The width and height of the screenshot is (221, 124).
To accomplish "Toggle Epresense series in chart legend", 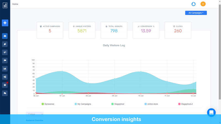I will 48,104.
